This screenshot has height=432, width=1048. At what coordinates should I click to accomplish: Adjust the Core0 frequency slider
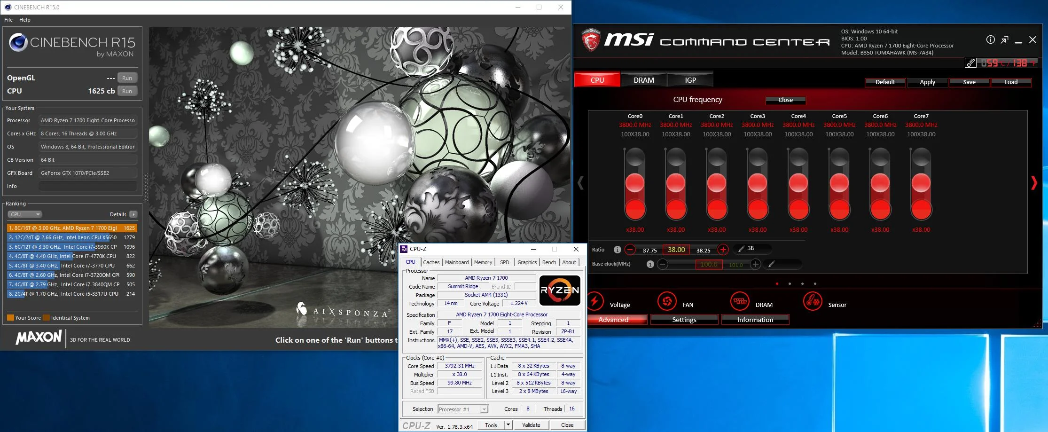point(635,183)
